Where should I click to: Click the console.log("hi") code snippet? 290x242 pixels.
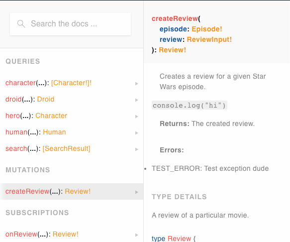[x=190, y=106]
